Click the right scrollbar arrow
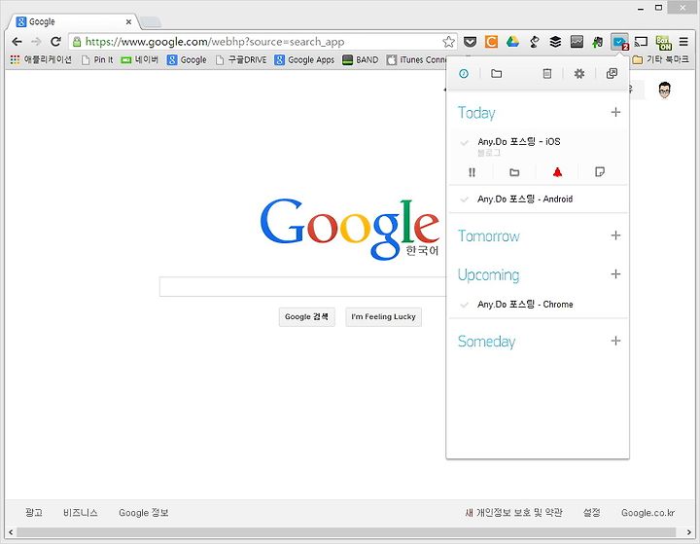 point(689,532)
